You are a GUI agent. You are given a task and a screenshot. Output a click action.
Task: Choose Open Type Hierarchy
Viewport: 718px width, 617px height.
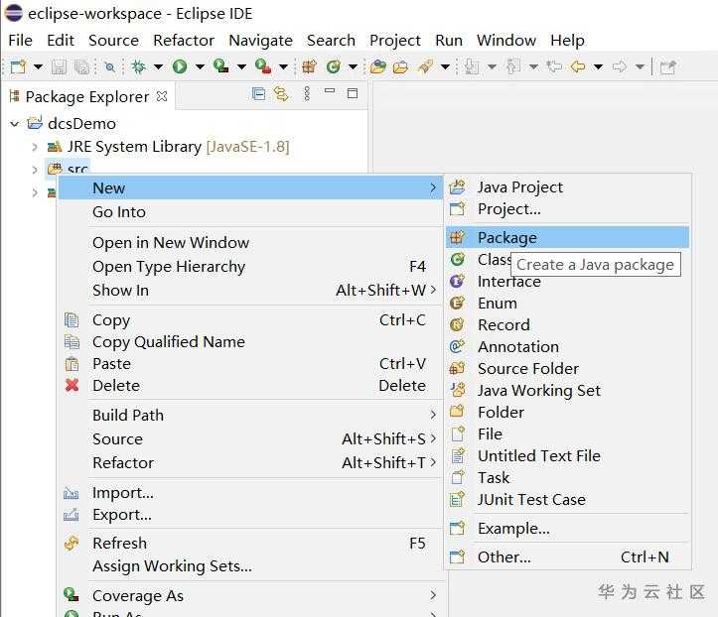coord(250,266)
